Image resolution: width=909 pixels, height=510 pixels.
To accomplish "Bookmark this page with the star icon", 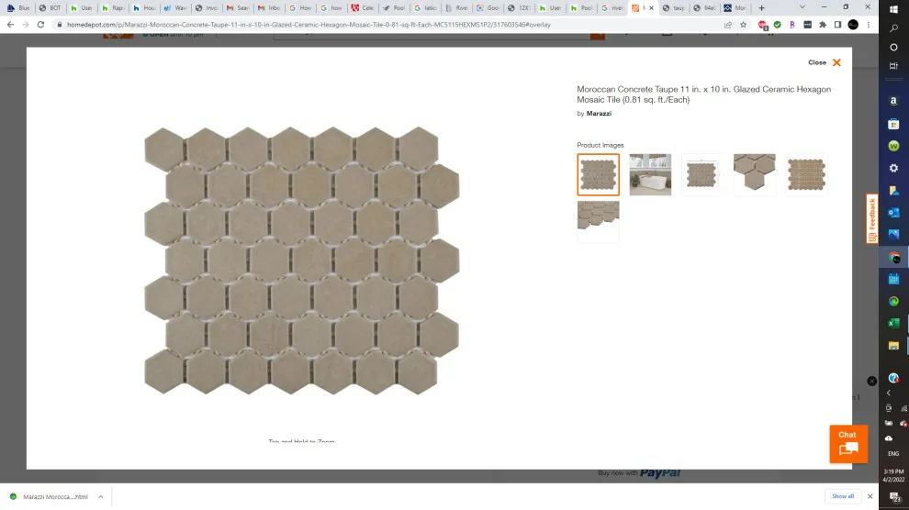I will pyautogui.click(x=743, y=25).
